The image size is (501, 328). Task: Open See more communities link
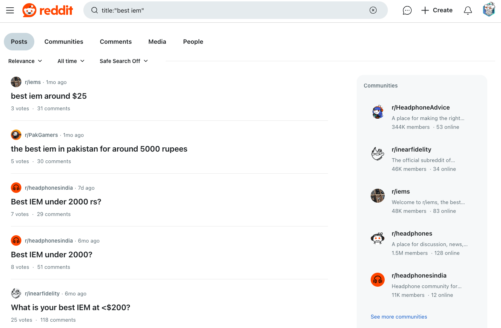click(x=399, y=316)
